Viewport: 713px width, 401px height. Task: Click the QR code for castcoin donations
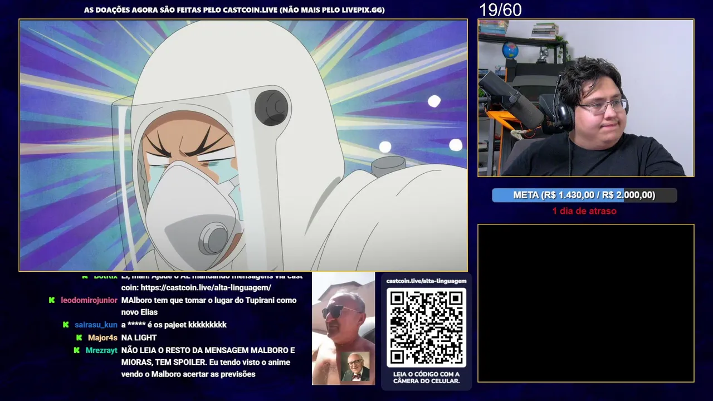[x=426, y=327]
